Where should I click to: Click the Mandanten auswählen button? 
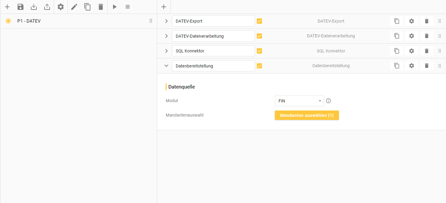pos(307,115)
